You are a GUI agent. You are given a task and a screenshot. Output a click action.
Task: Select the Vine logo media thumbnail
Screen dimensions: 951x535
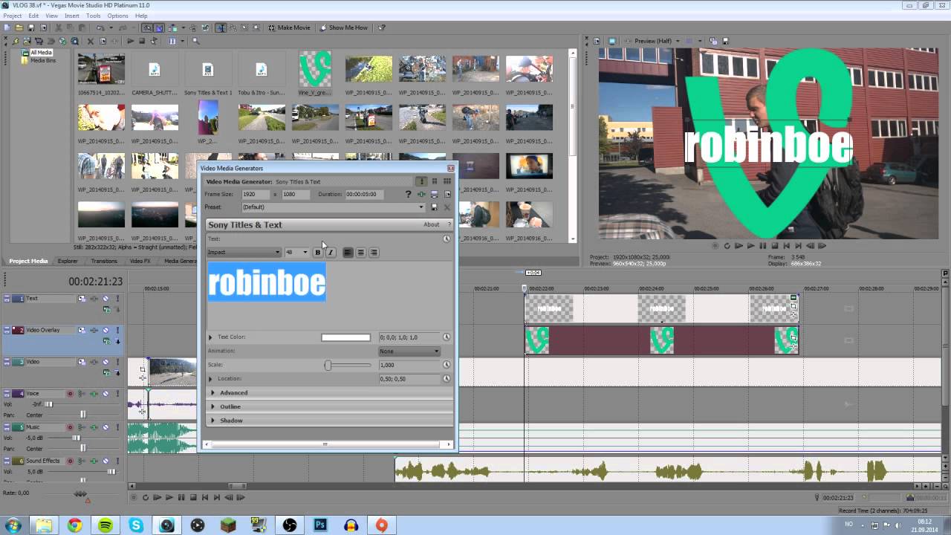(x=315, y=70)
